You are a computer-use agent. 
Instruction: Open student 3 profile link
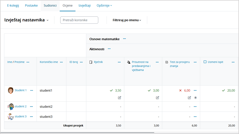21,116
